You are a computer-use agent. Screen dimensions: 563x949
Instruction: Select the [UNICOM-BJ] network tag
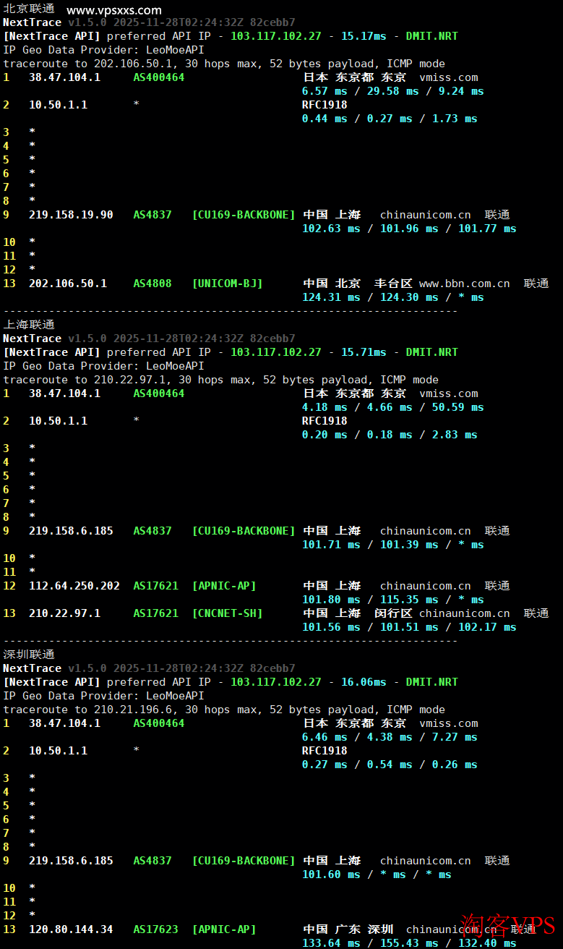click(x=227, y=284)
